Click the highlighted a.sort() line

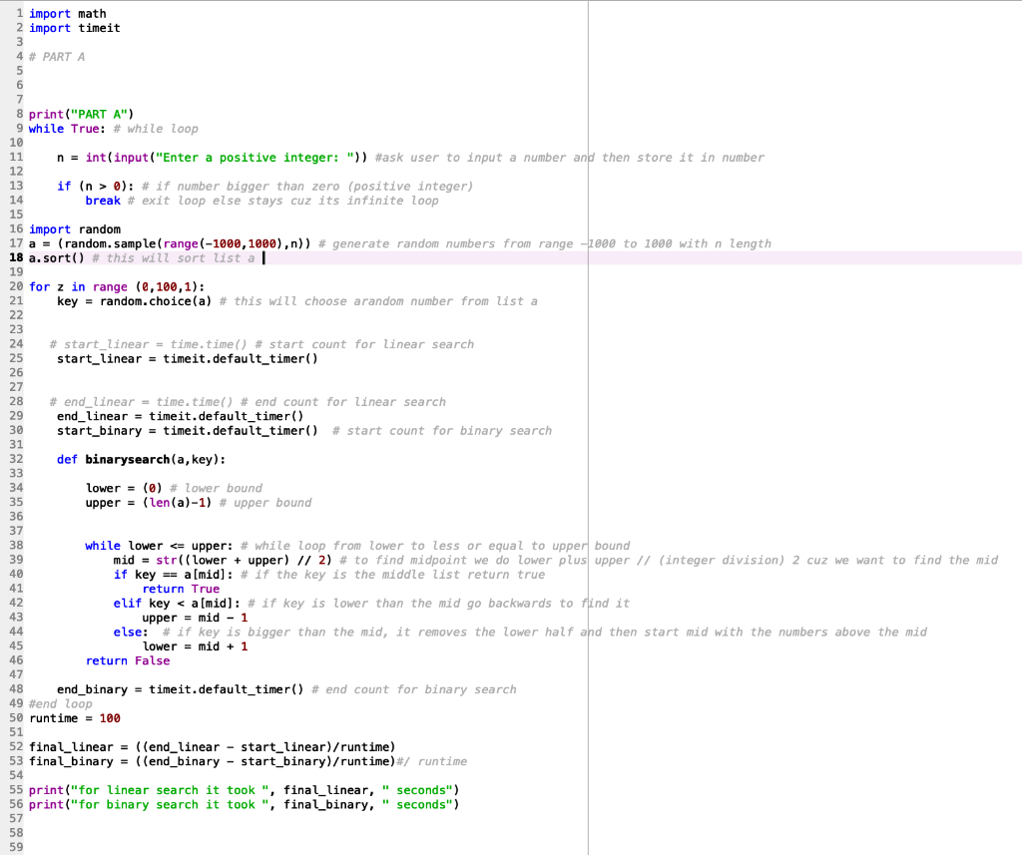pos(60,257)
